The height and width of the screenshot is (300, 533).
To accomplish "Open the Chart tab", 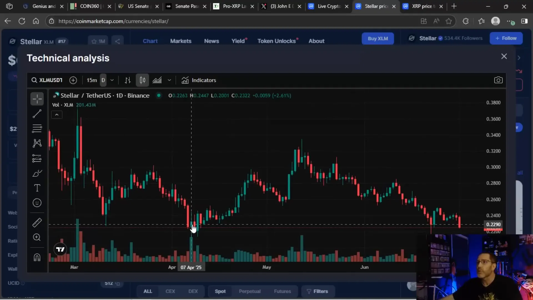I will coord(150,41).
